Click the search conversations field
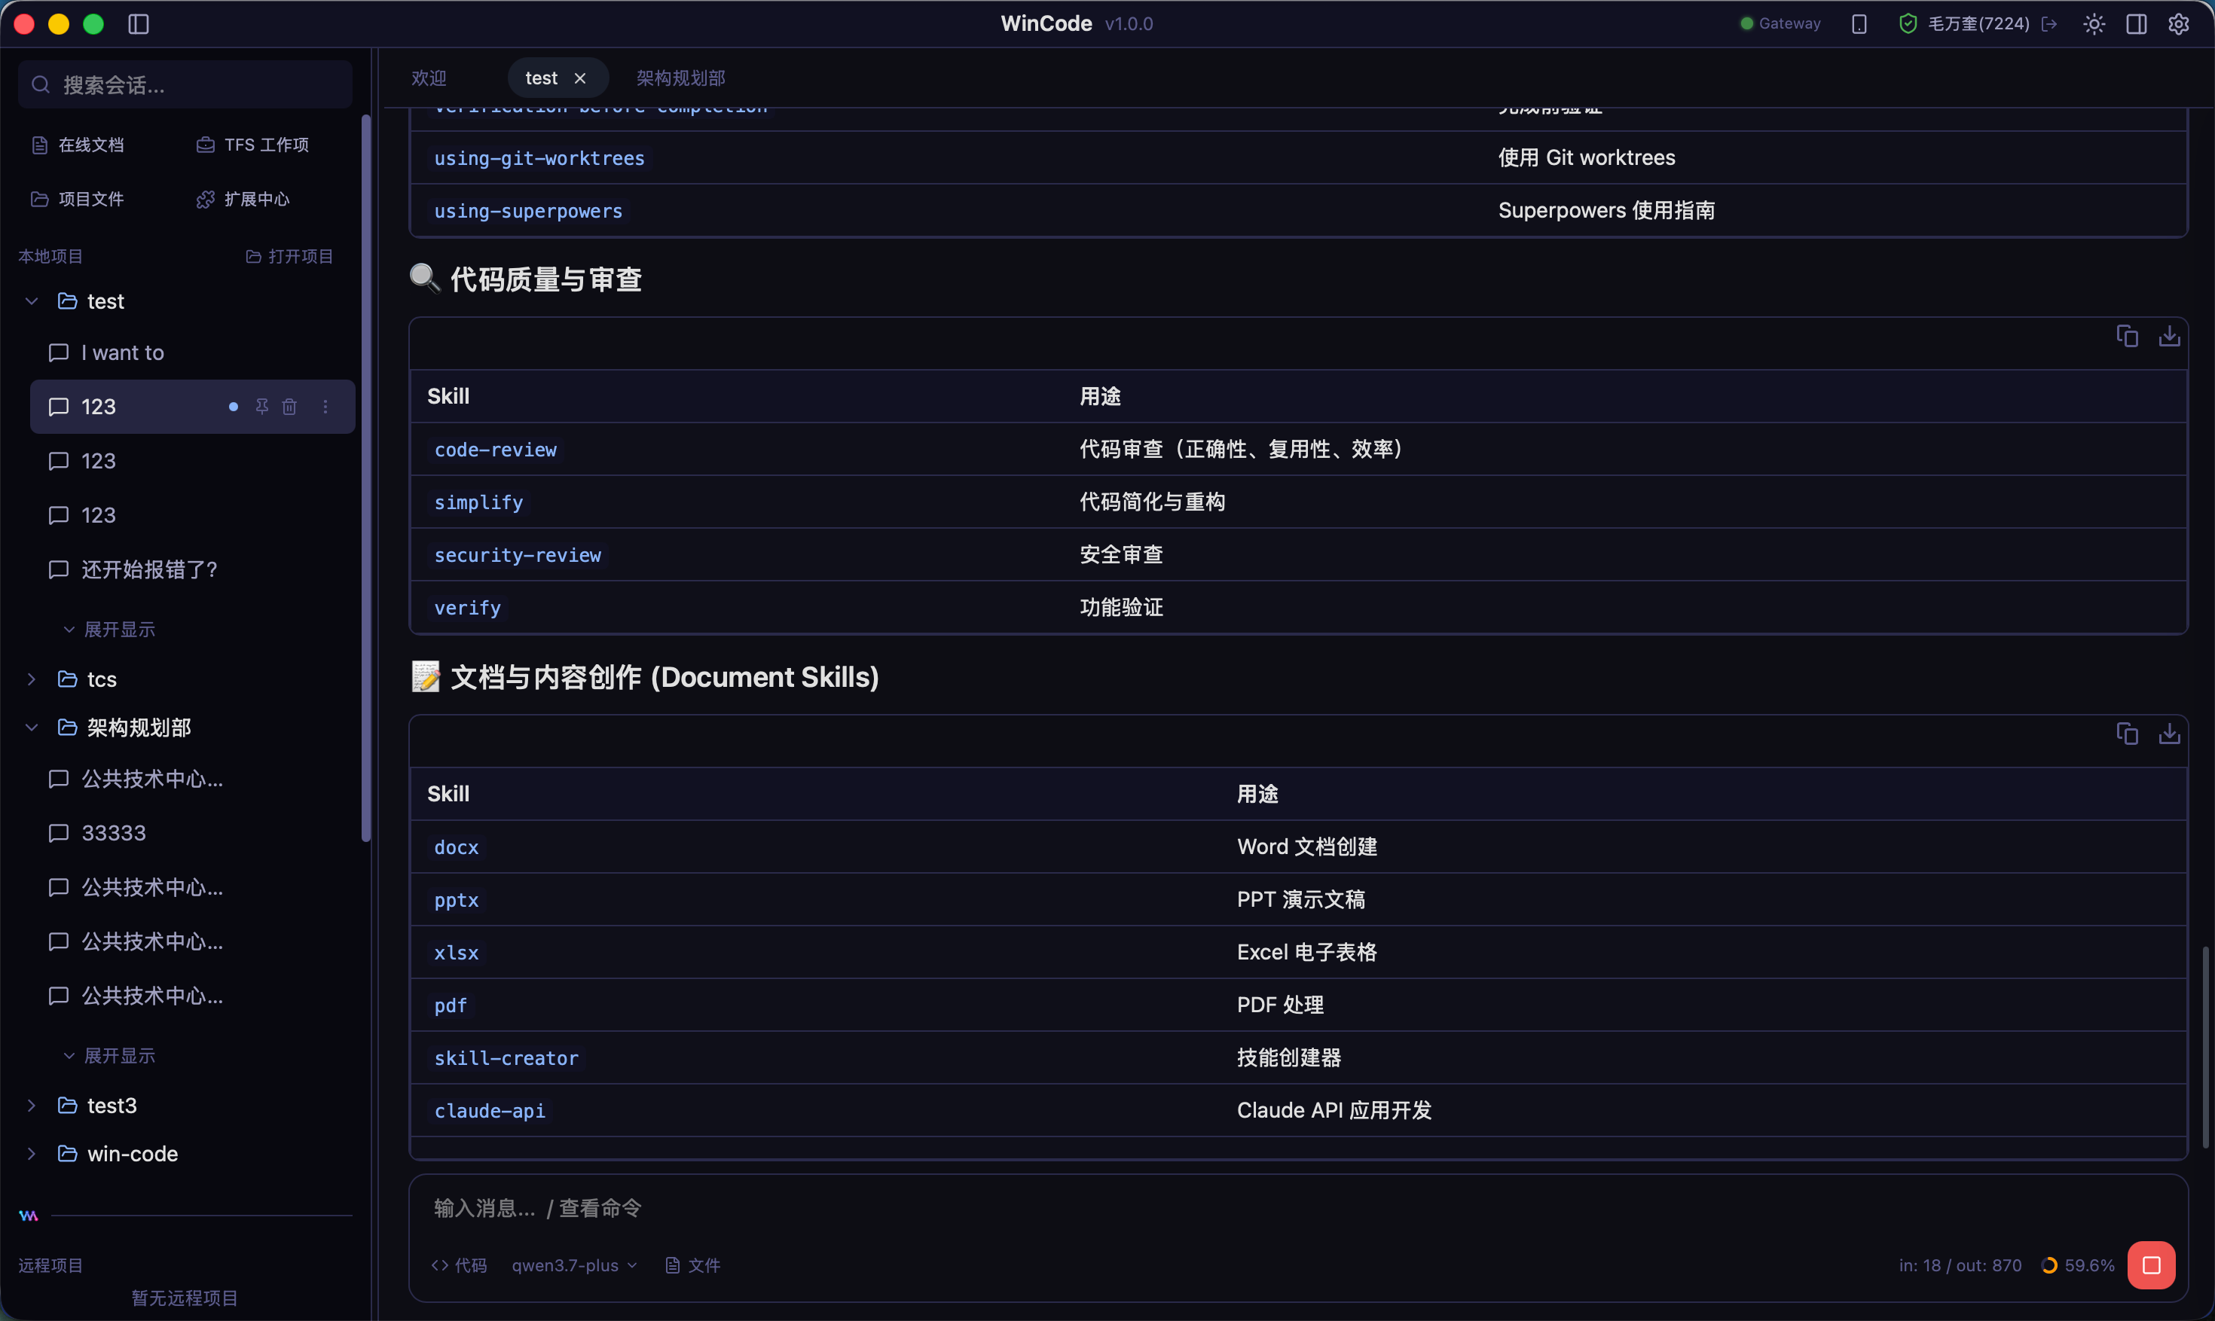This screenshot has height=1321, width=2215. click(x=185, y=84)
